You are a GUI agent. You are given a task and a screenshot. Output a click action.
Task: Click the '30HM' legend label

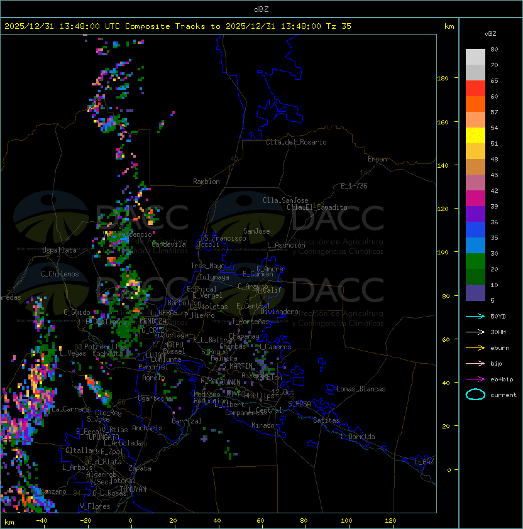[498, 332]
